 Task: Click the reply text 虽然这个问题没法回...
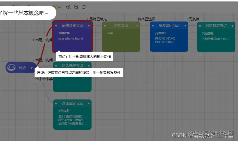tap(72, 123)
